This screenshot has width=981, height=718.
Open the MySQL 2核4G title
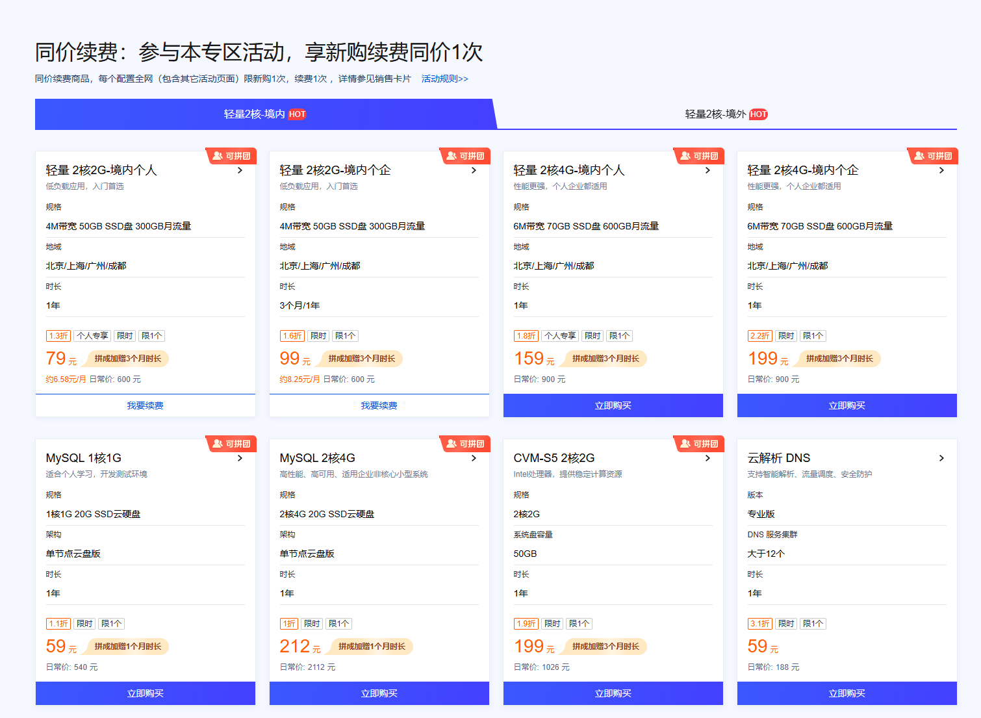(318, 458)
